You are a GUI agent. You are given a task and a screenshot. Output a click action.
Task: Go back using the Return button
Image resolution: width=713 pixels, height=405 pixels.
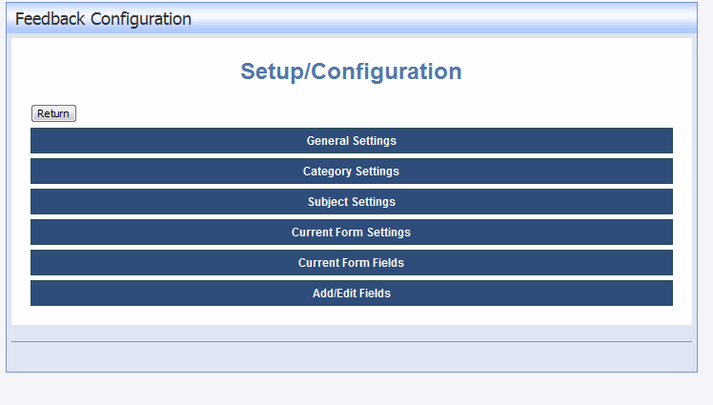(53, 113)
